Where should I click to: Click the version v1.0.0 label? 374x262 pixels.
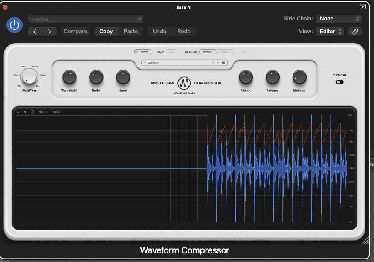click(244, 52)
